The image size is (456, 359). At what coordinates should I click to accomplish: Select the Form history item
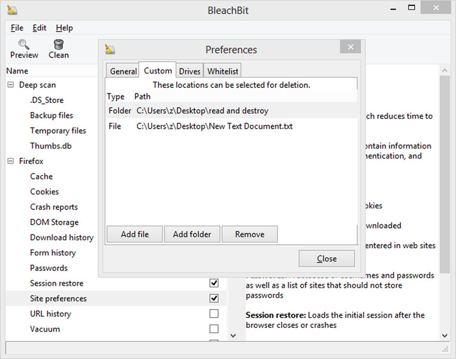[53, 252]
